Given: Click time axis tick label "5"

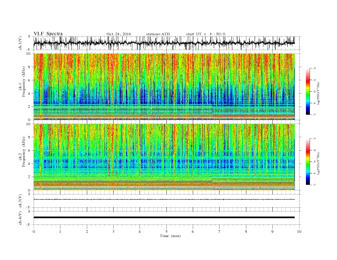Looking at the screenshot, I should point(166,232).
